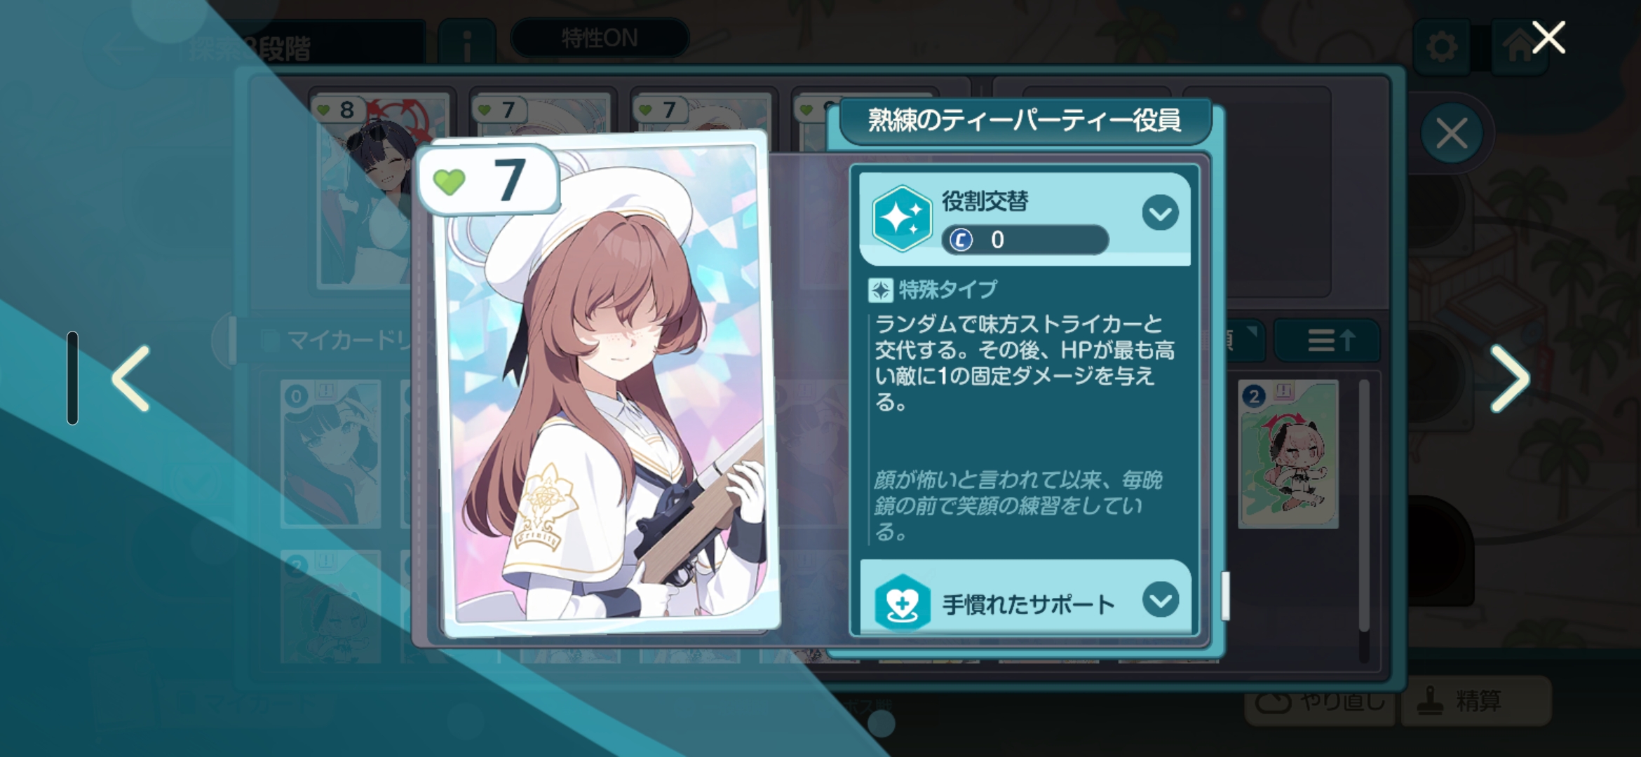Click the 精算 button
The width and height of the screenshot is (1641, 757).
tap(1475, 700)
